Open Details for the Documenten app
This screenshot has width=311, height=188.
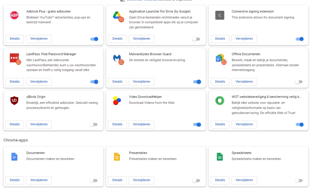[x=15, y=180]
